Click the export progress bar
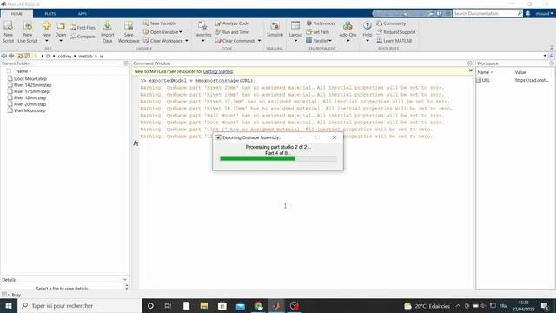Image resolution: width=556 pixels, height=313 pixels. pos(278,159)
